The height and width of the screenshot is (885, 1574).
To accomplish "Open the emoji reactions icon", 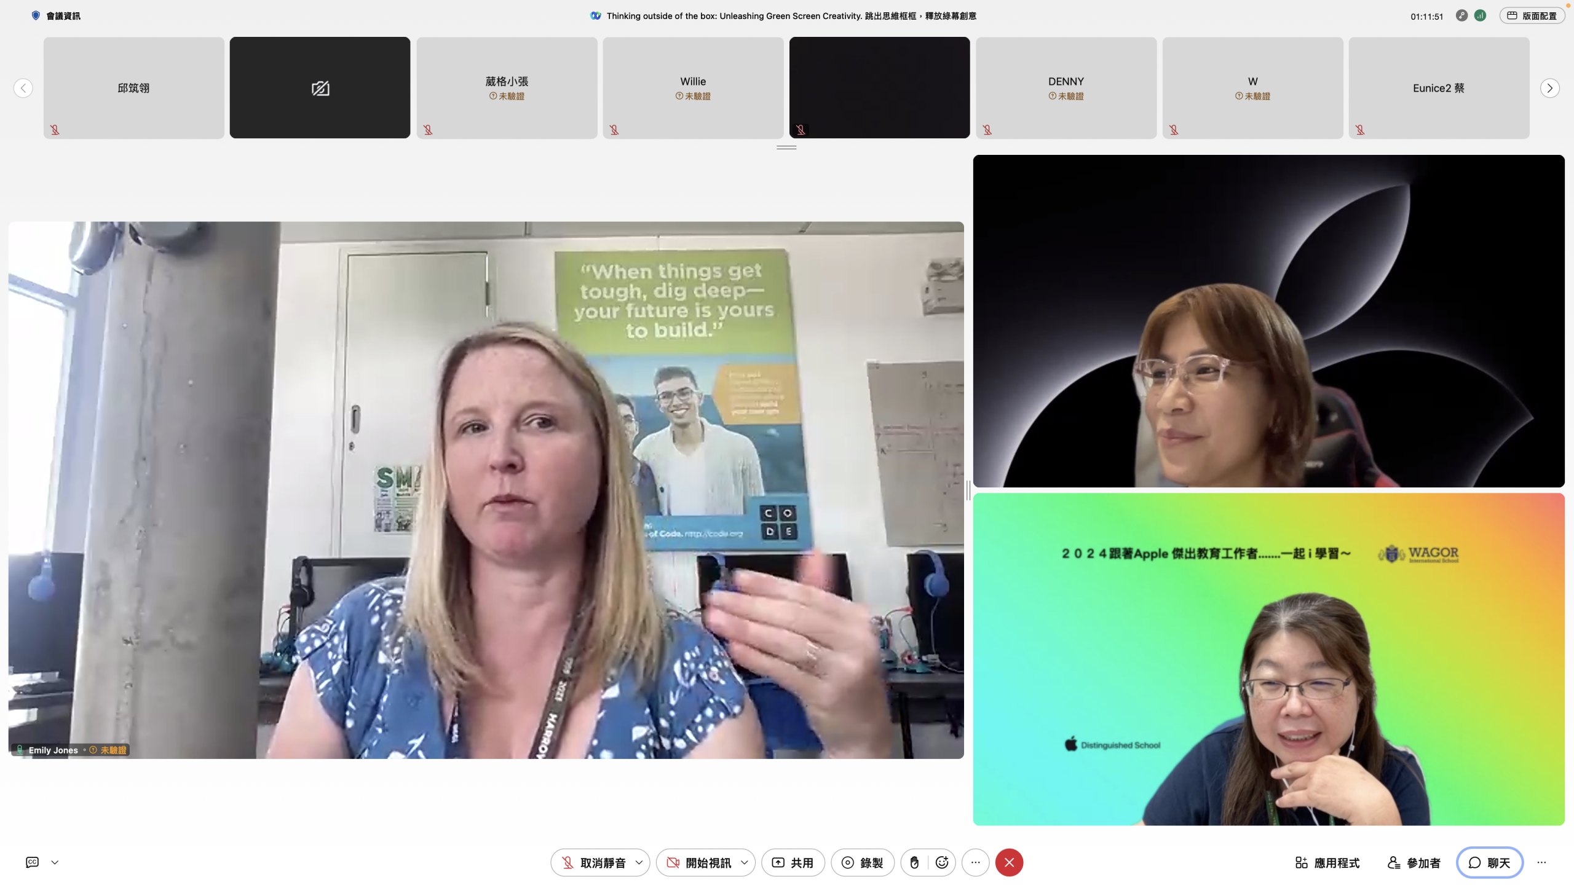I will 941,862.
